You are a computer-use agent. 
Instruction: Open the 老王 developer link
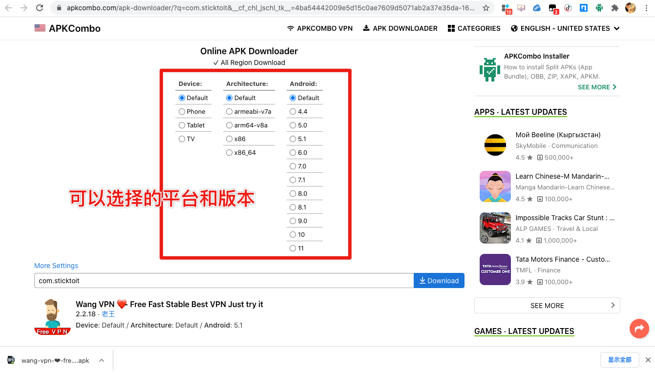click(x=108, y=314)
